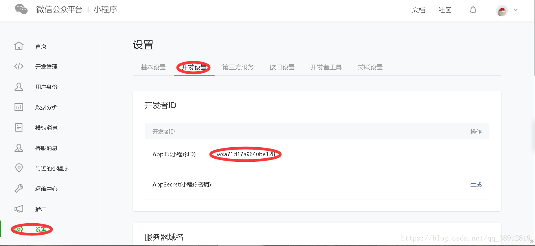The width and height of the screenshot is (535, 246).
Task: Click the 小程序 header text
Action: coord(105,10)
